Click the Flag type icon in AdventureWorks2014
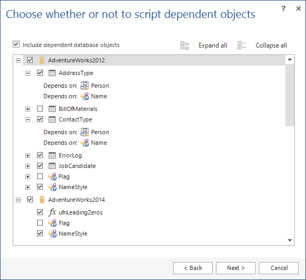The width and height of the screenshot is (306, 280). (x=52, y=223)
